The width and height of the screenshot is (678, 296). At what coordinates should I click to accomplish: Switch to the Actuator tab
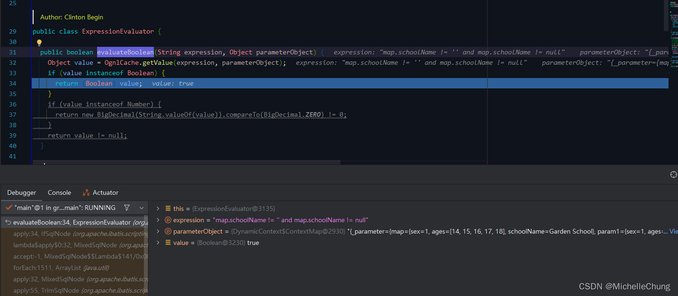click(x=100, y=192)
